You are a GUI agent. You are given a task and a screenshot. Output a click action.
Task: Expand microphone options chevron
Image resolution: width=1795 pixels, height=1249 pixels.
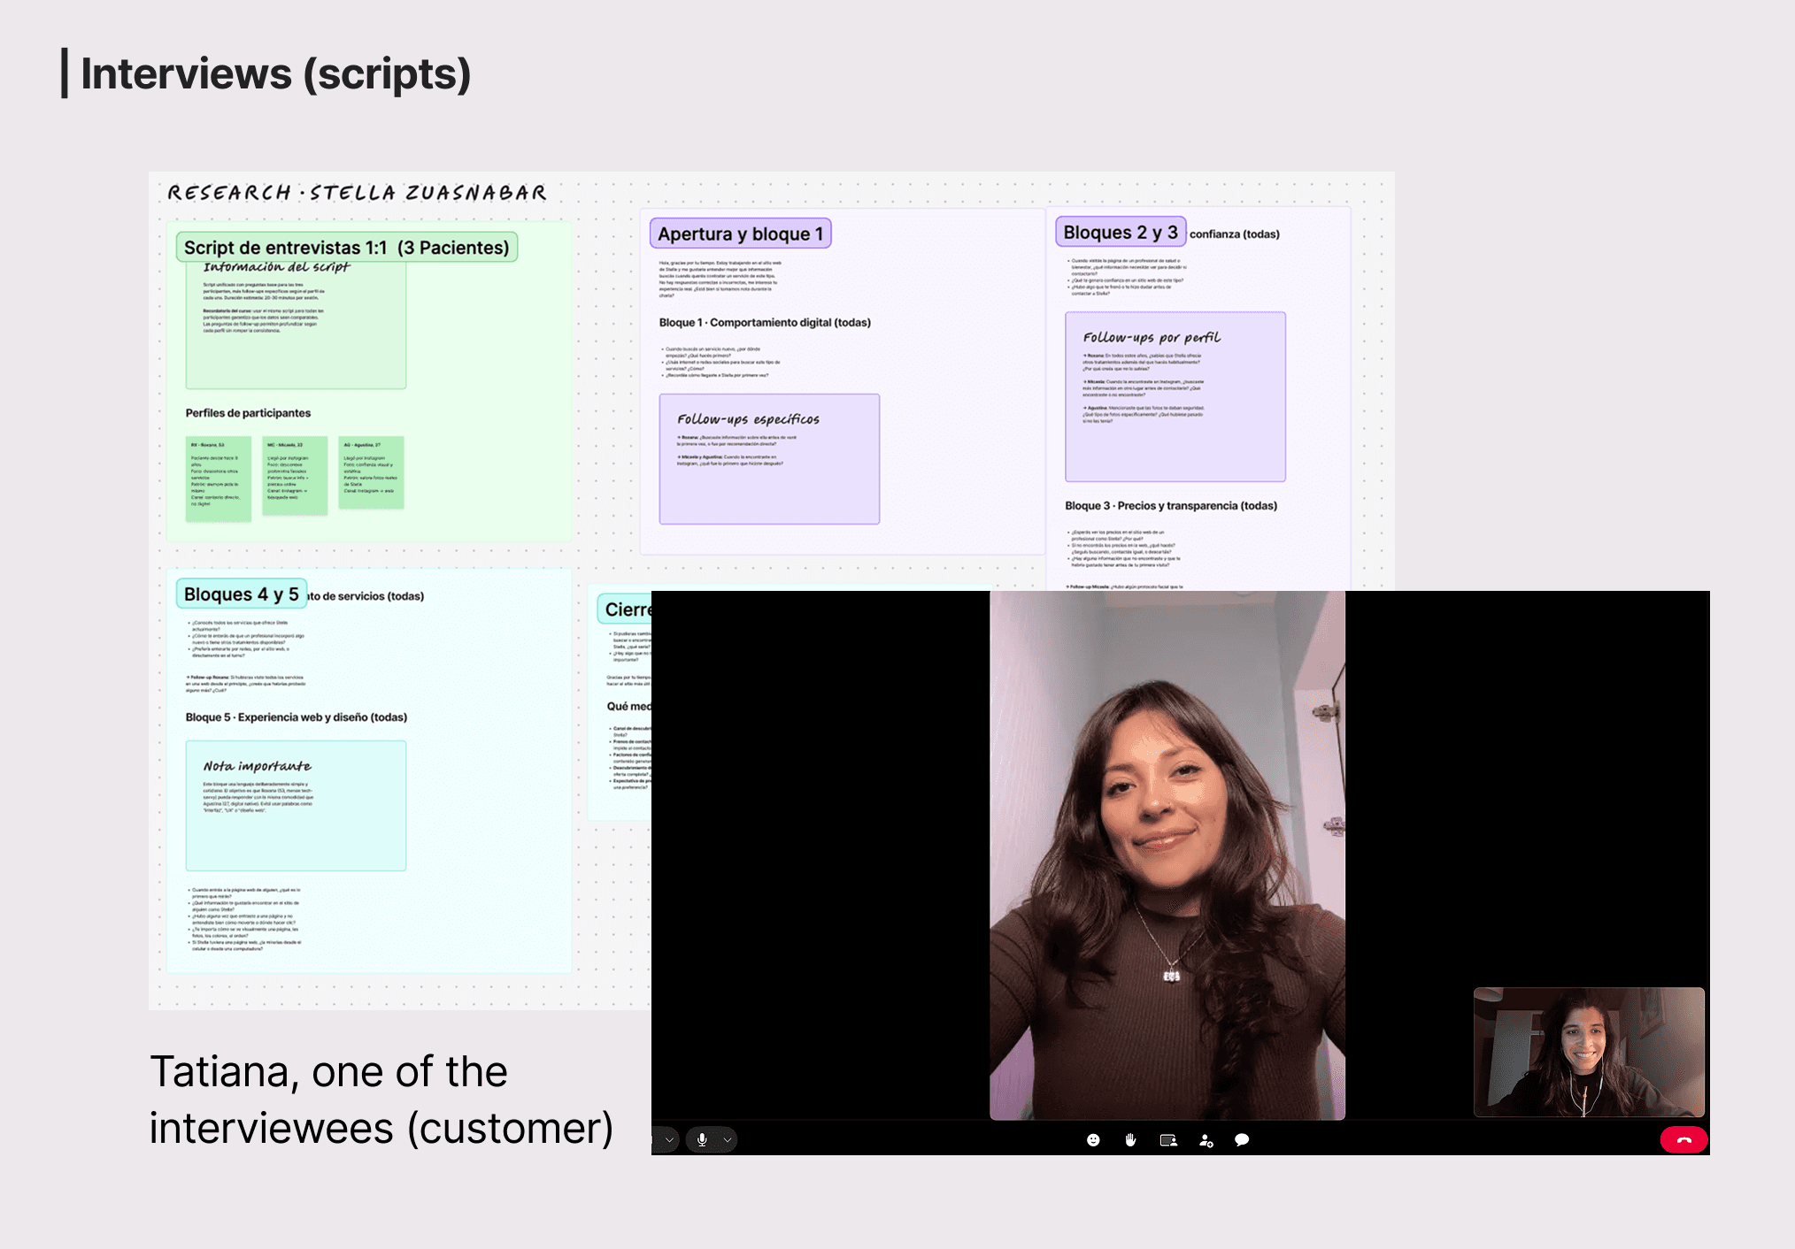[x=728, y=1140]
